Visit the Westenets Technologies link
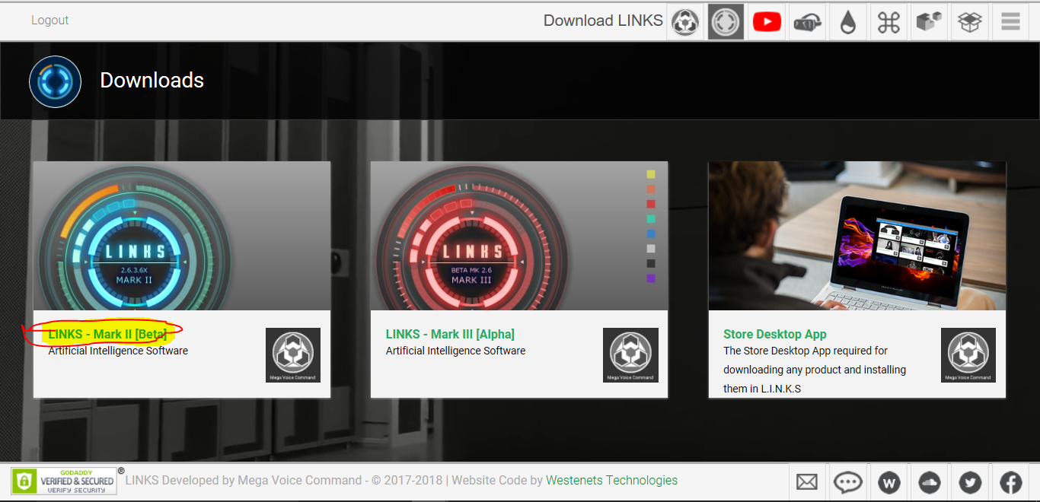 (611, 480)
